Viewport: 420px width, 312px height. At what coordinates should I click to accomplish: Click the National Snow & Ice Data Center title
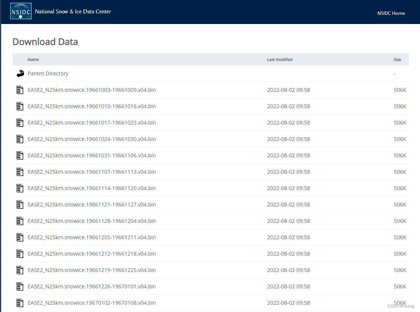pos(73,11)
